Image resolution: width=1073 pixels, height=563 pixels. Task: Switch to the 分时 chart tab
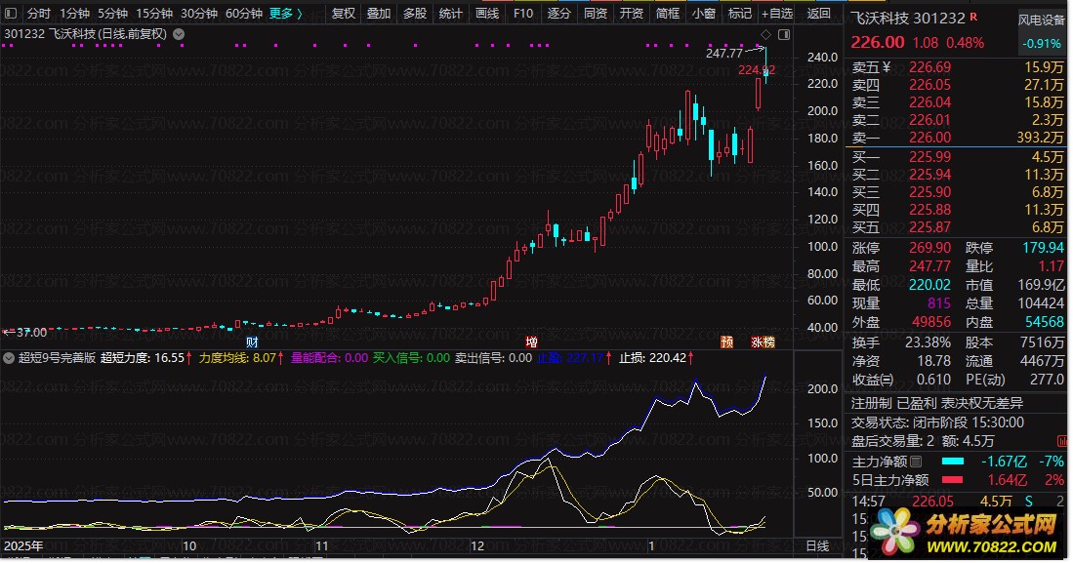(38, 14)
